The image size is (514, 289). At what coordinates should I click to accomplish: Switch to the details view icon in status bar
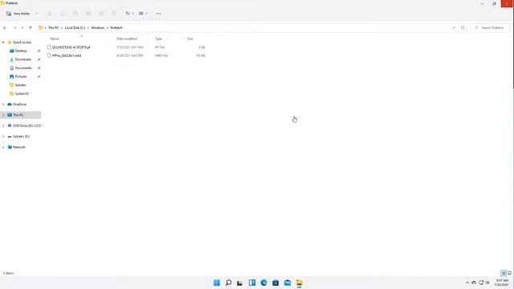coord(504,273)
